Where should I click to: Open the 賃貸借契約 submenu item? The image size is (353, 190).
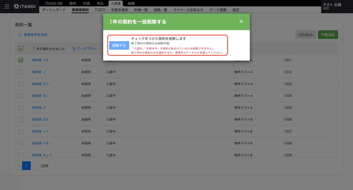(x=81, y=10)
